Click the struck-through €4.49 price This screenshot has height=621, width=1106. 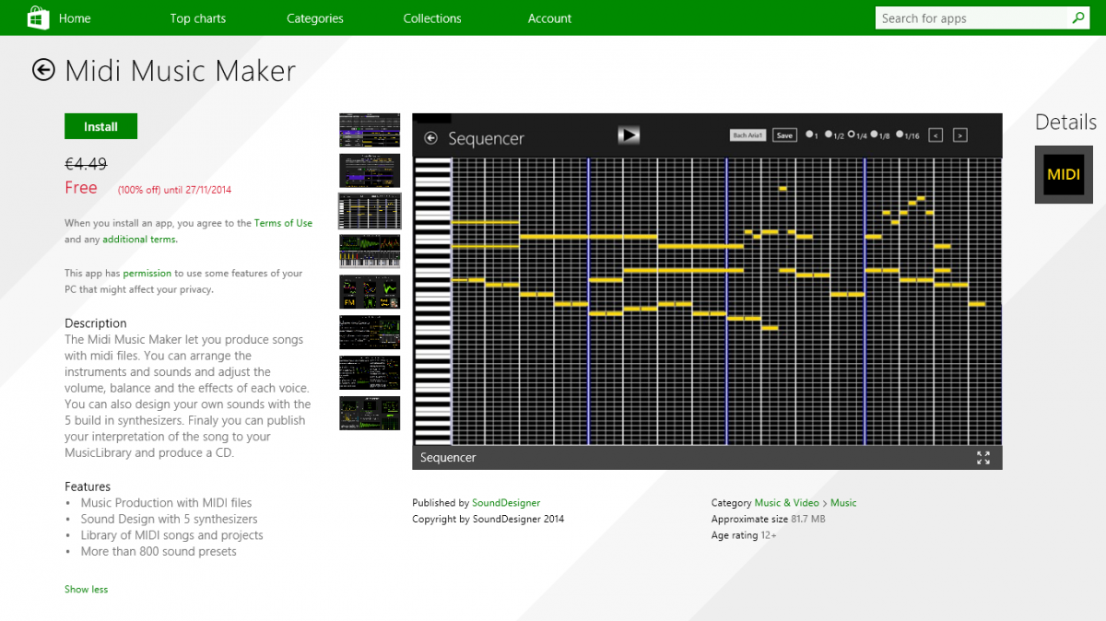[86, 164]
